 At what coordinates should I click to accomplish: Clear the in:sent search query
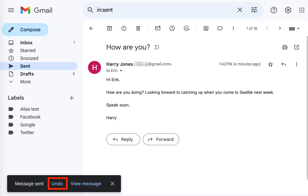(240, 10)
